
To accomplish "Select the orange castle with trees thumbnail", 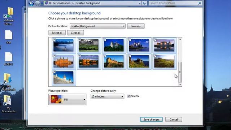I will click(x=88, y=61).
